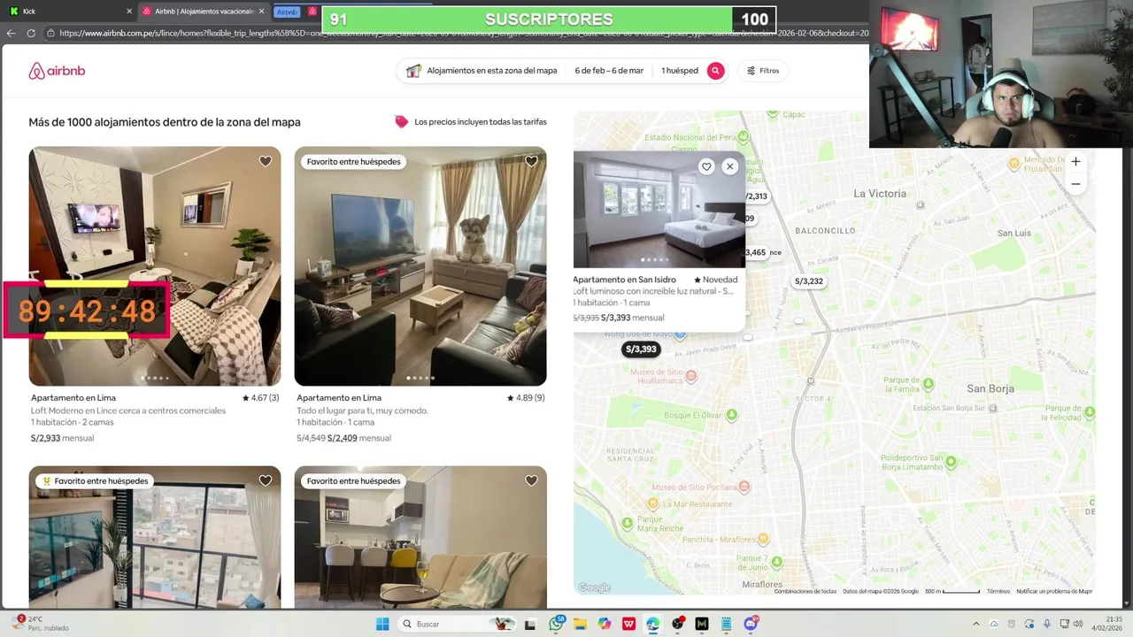
Task: Click the 4.89 (9) rating
Action: (526, 398)
